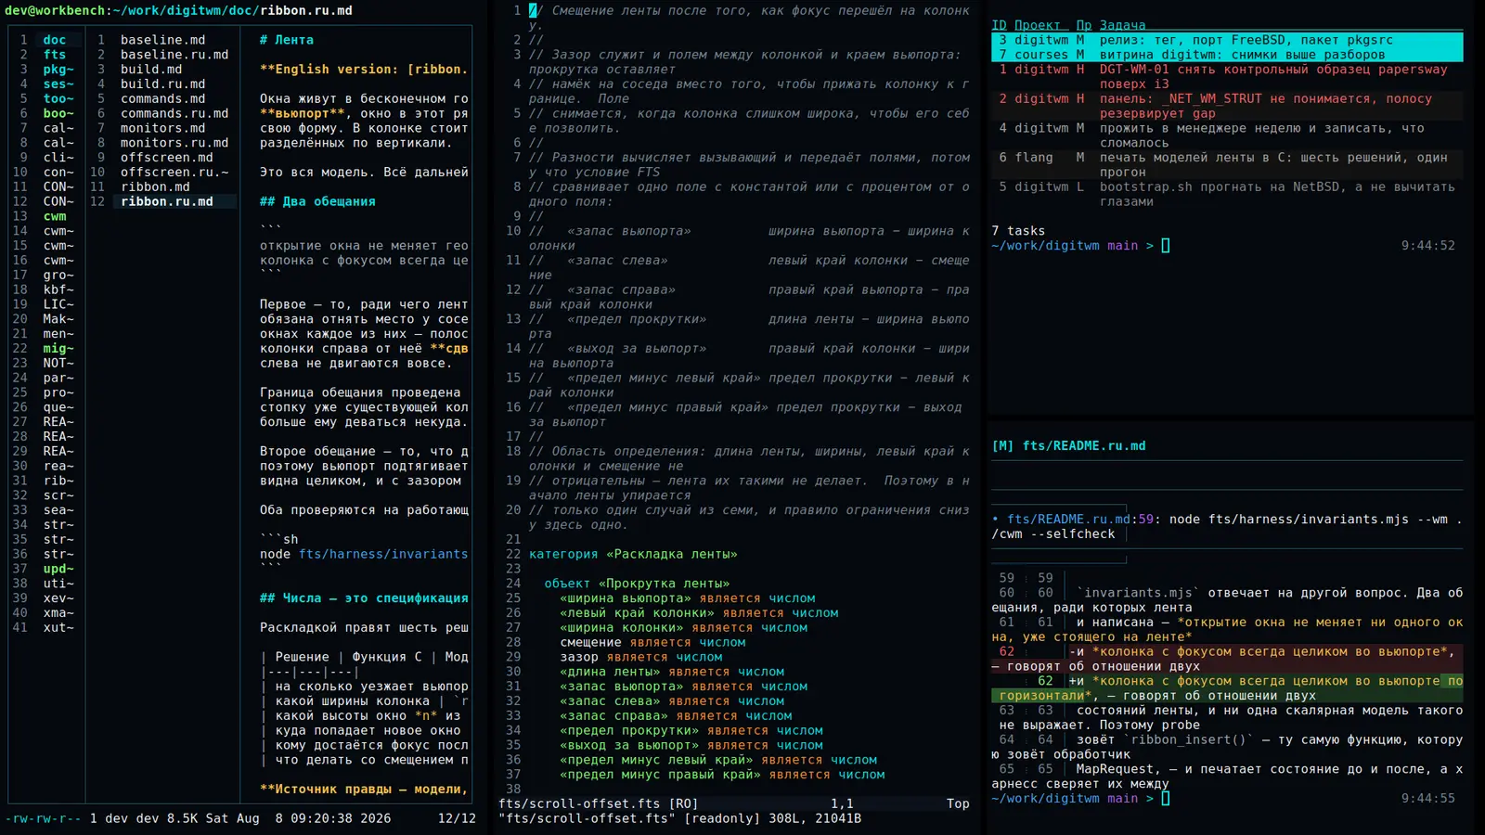
Task: Select the kbf~ entry in ranger
Action: tap(58, 289)
